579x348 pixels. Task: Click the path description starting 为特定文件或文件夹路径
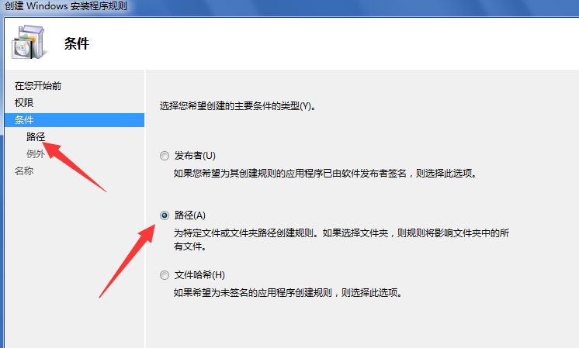pos(342,239)
